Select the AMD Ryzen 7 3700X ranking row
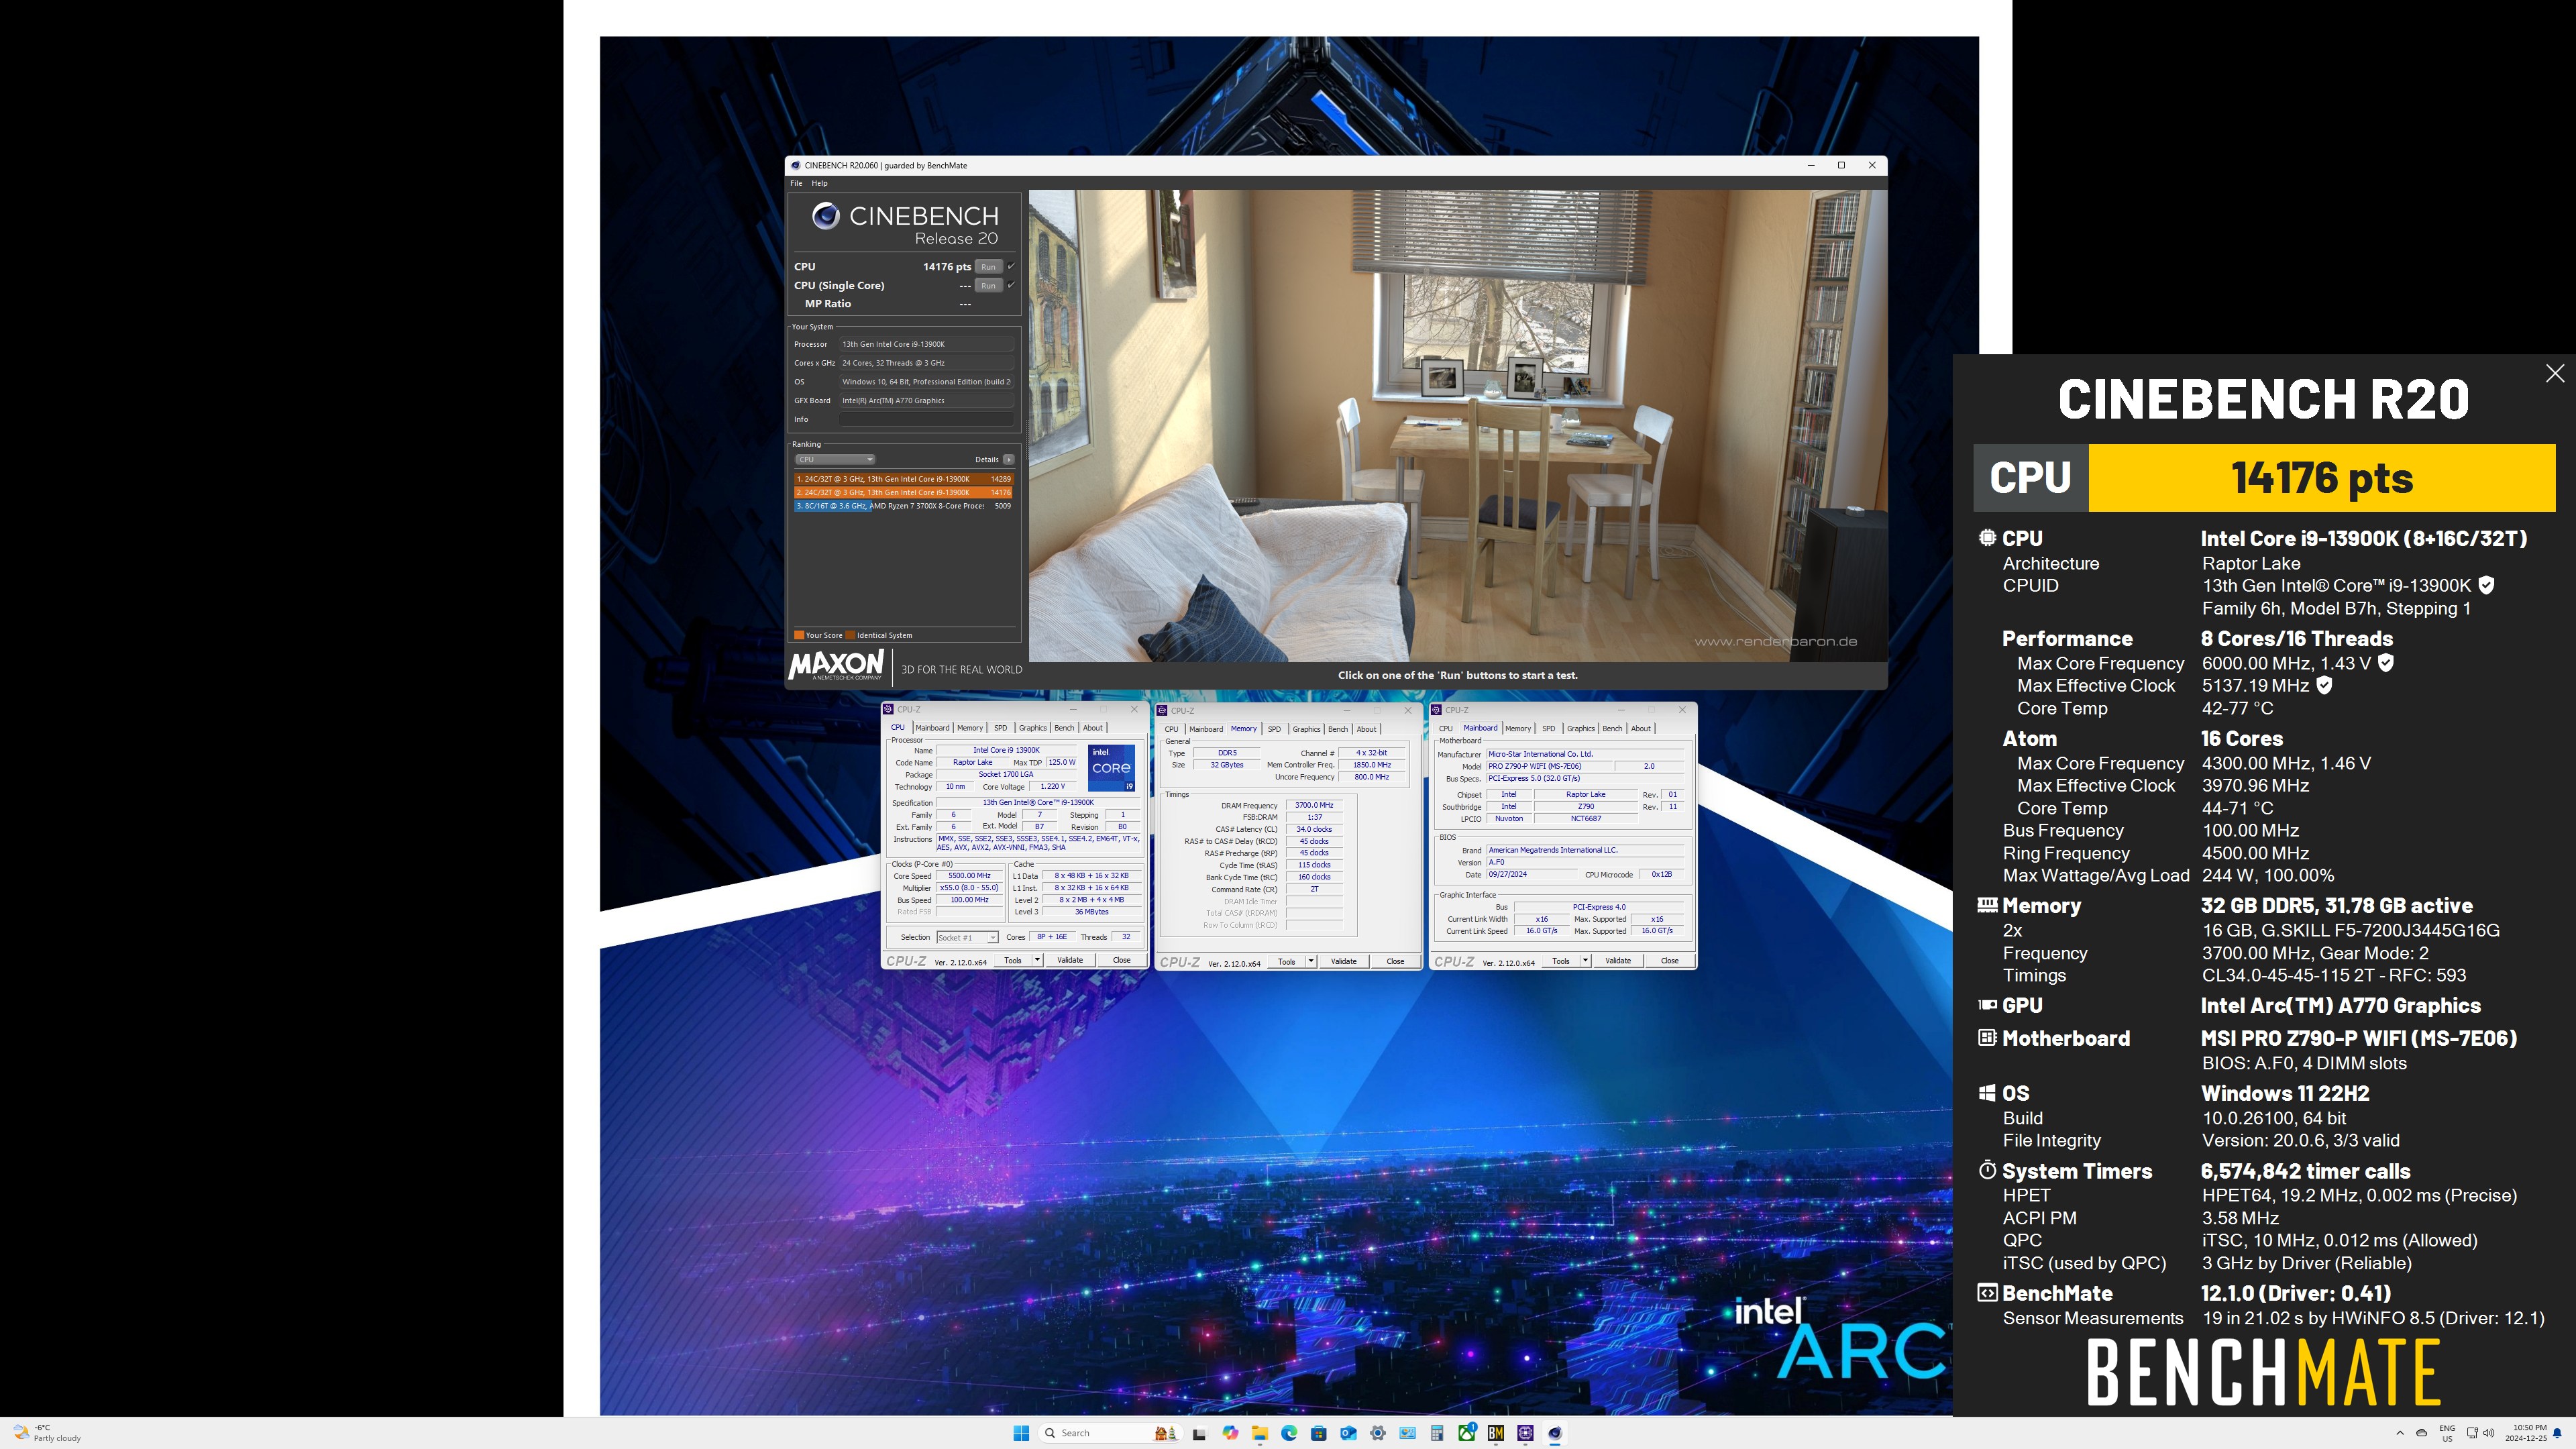This screenshot has width=2576, height=1449. click(903, 506)
